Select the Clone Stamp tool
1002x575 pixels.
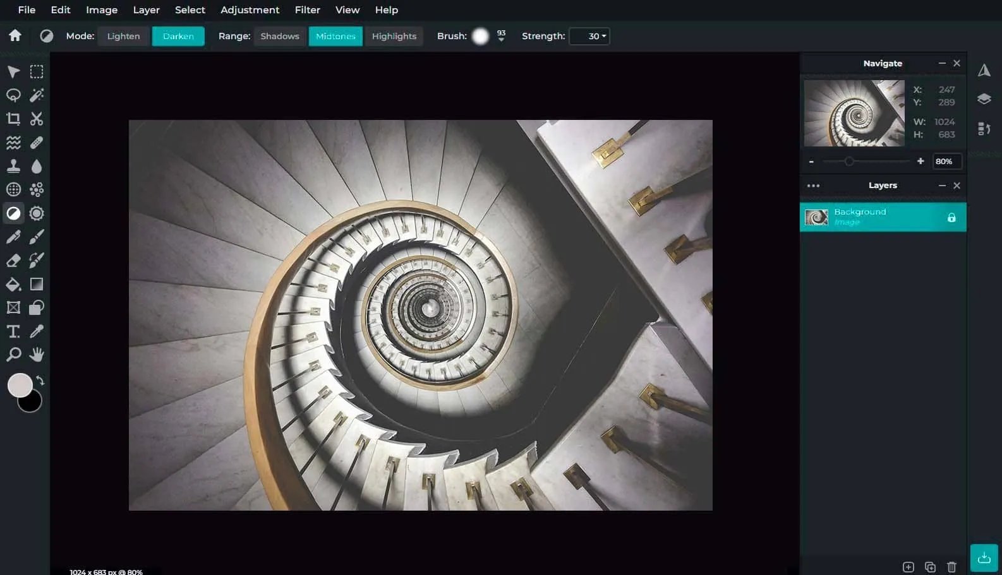click(13, 166)
